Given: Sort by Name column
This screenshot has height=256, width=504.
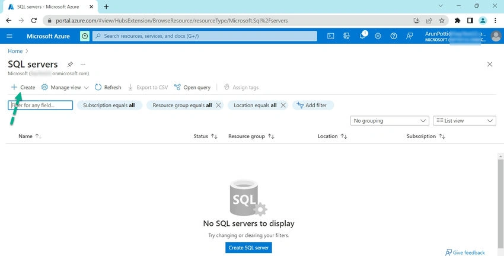Looking at the screenshot, I should pyautogui.click(x=30, y=136).
